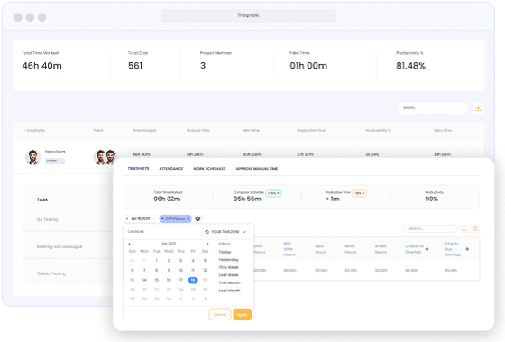Click the add filter plus icon
The width and height of the screenshot is (505, 342).
coord(197,218)
